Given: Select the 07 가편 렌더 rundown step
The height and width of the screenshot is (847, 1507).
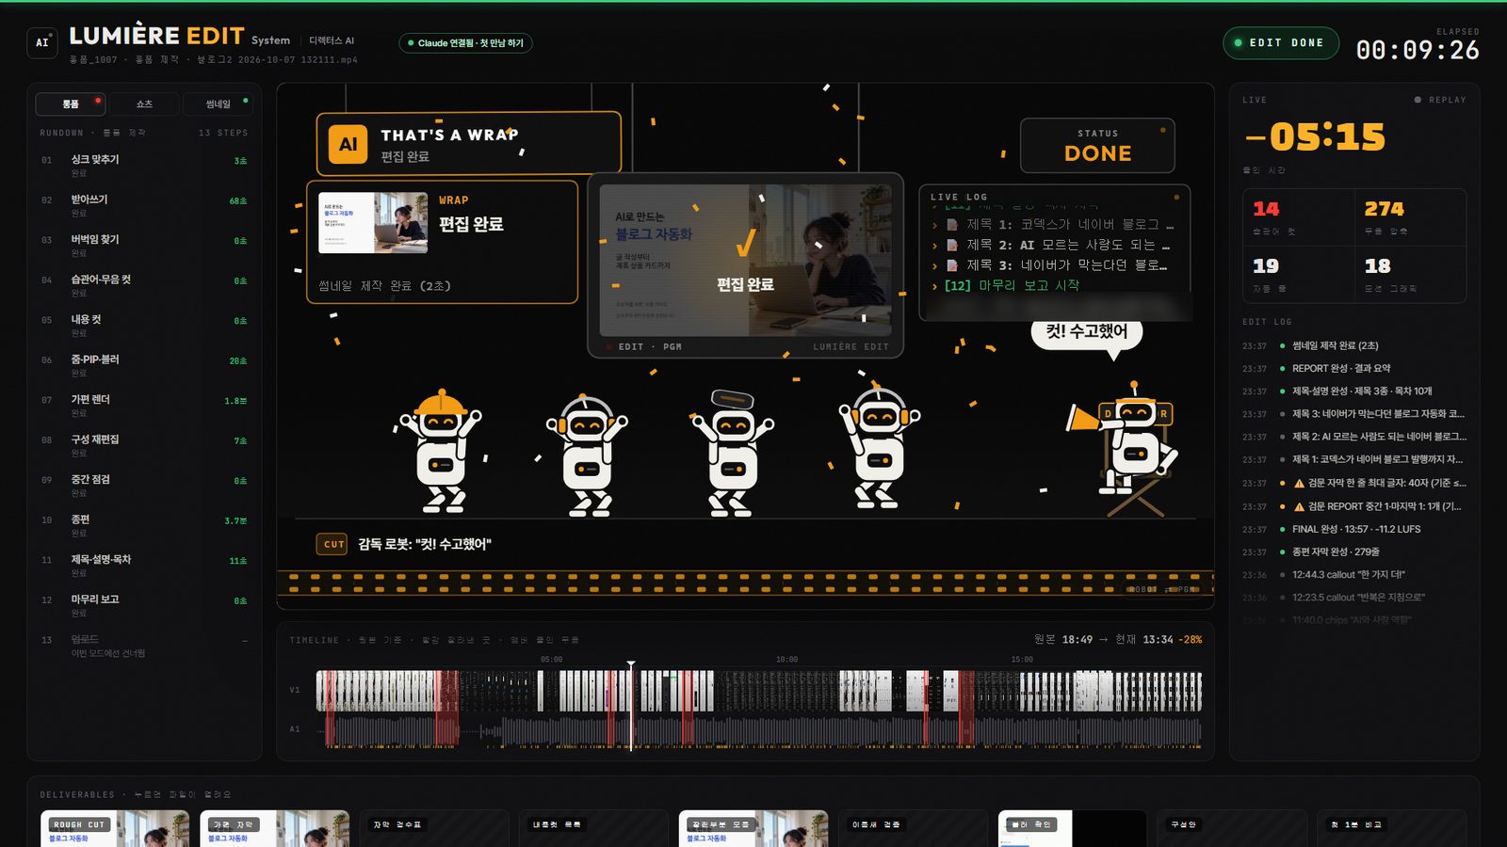Looking at the screenshot, I should (144, 406).
